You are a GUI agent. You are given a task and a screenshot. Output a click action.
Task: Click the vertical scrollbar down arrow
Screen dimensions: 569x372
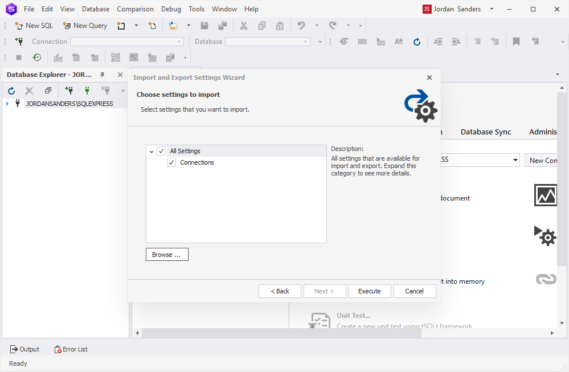click(x=562, y=323)
